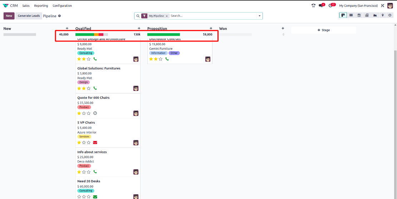Open the conversations messages icon
Screen dimensions: 397x199
(321, 6)
